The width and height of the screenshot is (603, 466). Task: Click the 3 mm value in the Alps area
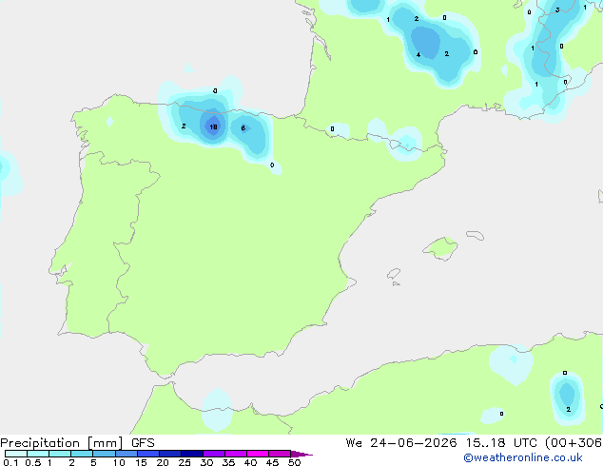tap(557, 10)
